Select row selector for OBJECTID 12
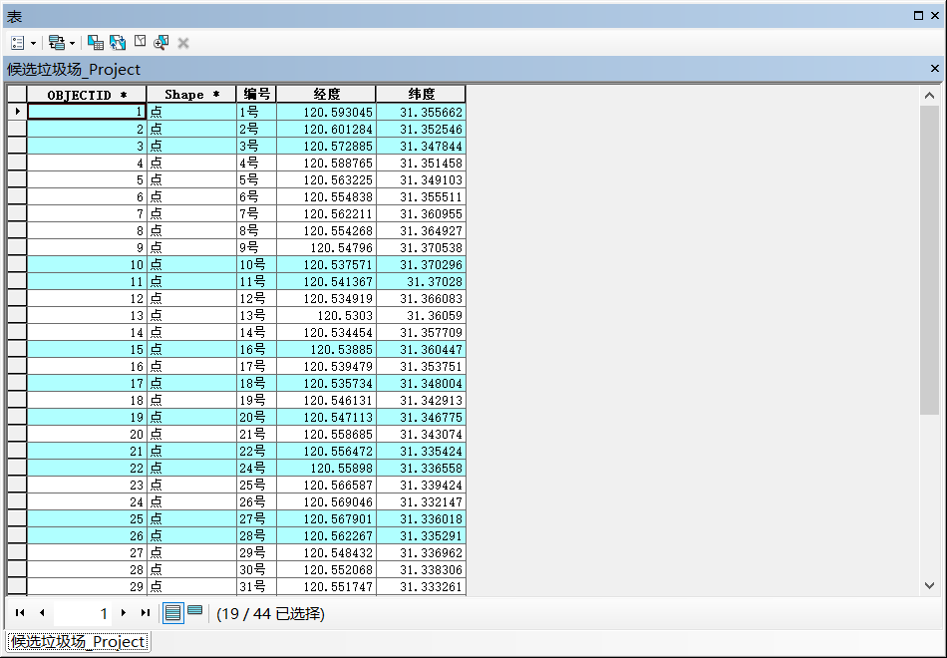 [17, 298]
